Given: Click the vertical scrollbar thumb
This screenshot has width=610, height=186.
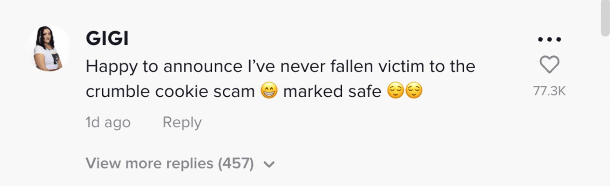Looking at the screenshot, I should (x=605, y=17).
